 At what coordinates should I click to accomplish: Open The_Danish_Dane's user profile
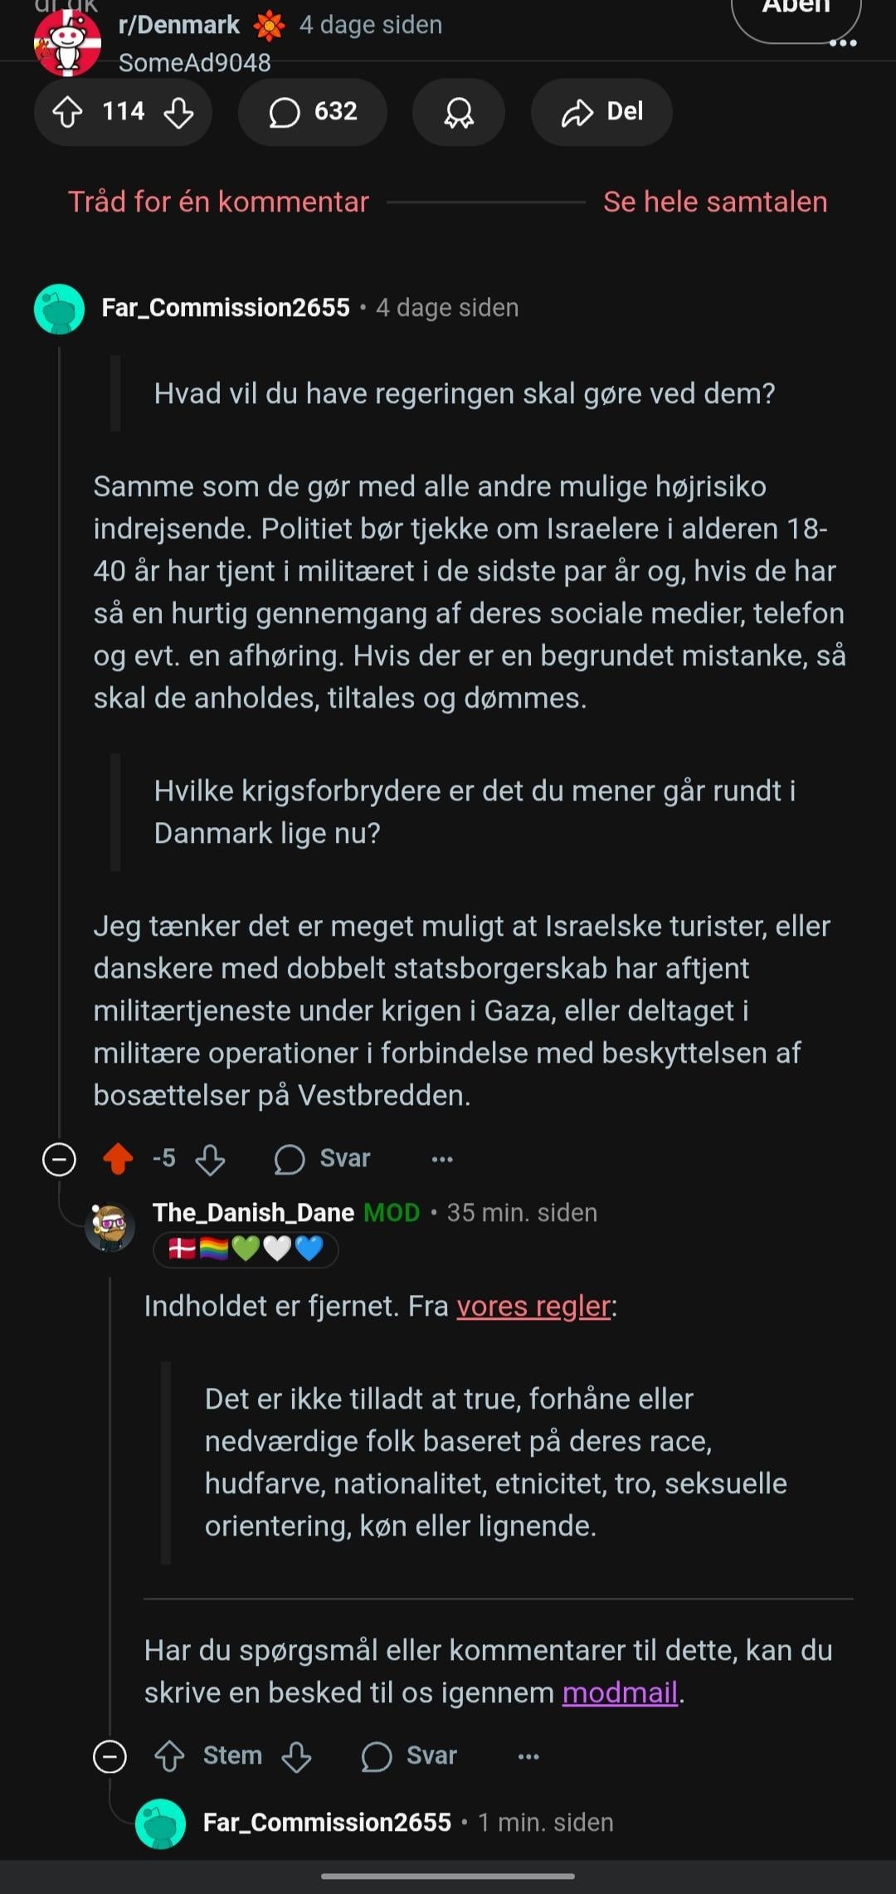[253, 1213]
